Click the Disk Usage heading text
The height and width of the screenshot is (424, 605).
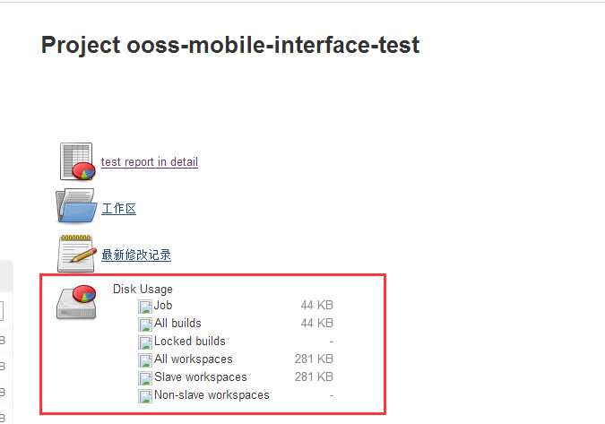(x=143, y=289)
